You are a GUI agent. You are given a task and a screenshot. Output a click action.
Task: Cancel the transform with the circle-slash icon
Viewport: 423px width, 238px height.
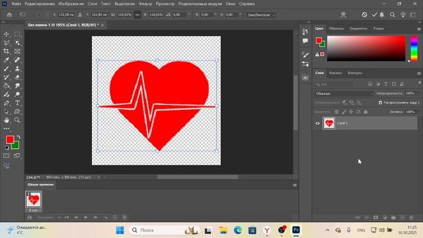364,15
